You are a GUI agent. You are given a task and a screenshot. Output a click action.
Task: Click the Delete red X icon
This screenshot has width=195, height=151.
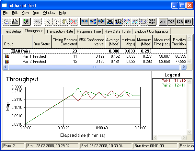[74, 22]
